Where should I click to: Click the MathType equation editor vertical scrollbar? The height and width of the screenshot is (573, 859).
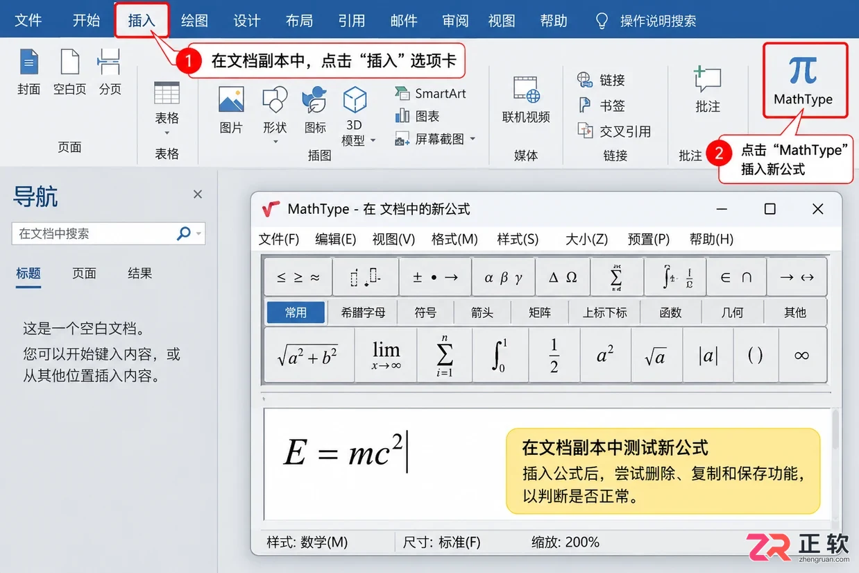click(x=835, y=463)
